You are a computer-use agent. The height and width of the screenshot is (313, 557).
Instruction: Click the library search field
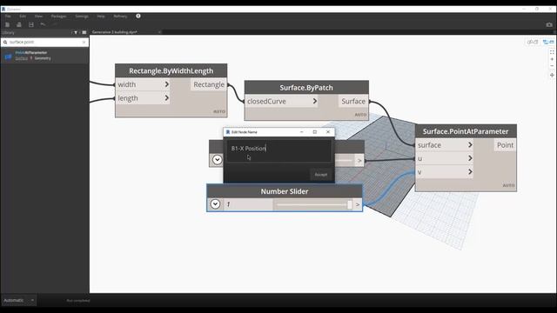(x=44, y=43)
